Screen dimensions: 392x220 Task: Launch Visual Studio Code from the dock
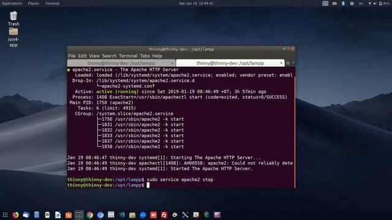click(x=122, y=215)
